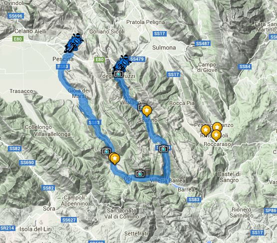
Task: Select the SS627 road shield near Sora
Action: coord(69,220)
